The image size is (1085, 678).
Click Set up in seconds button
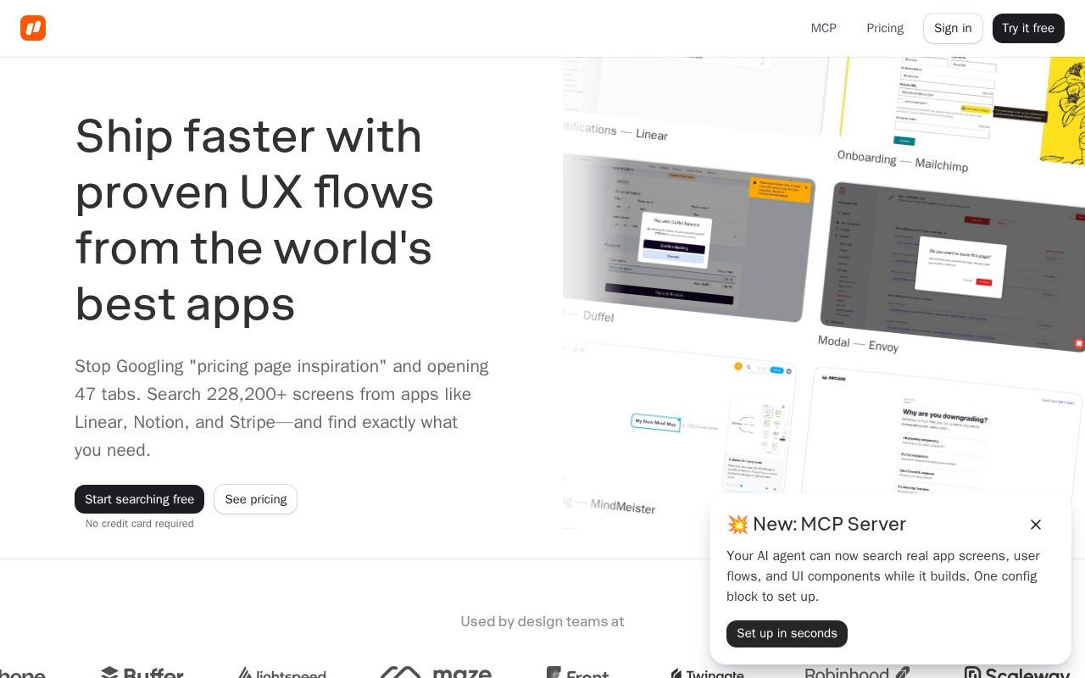pos(787,633)
